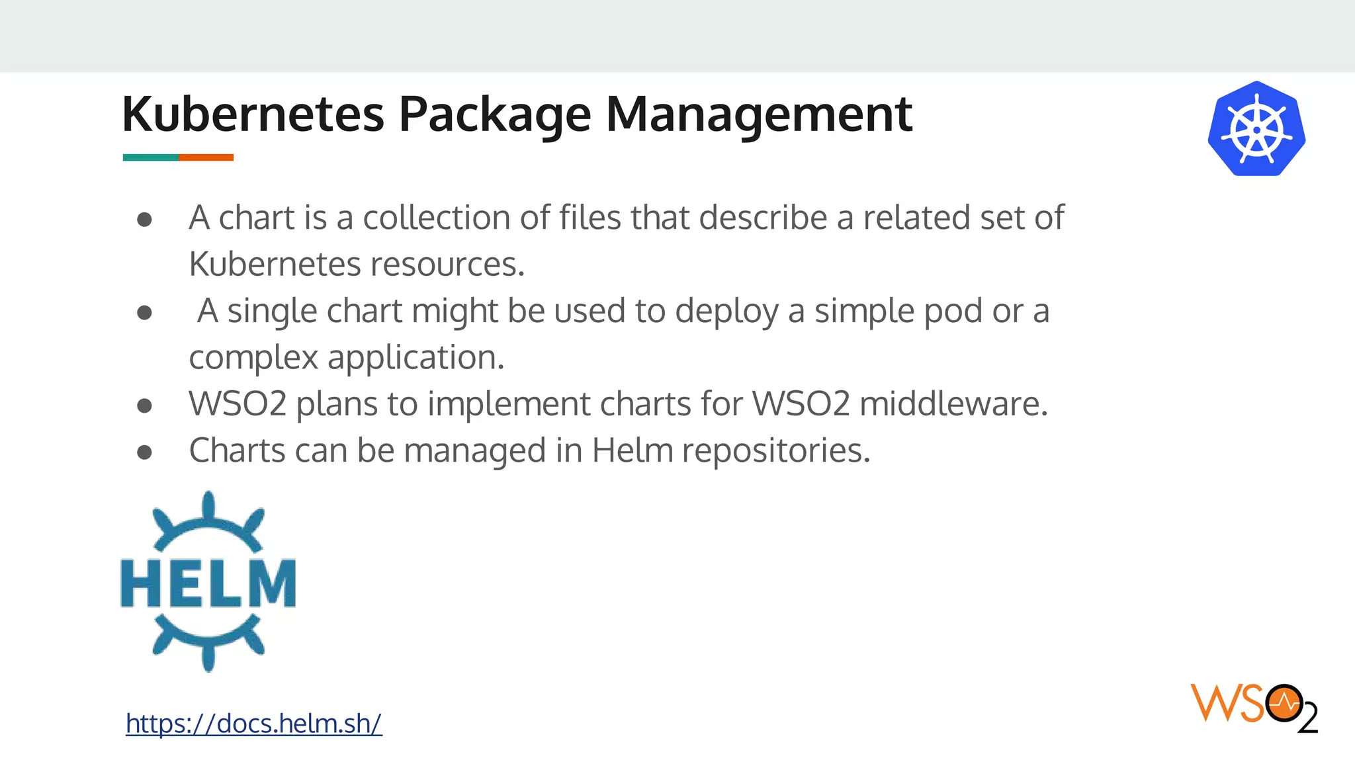Select the line 'A chart is a collection of files'

[x=626, y=218]
